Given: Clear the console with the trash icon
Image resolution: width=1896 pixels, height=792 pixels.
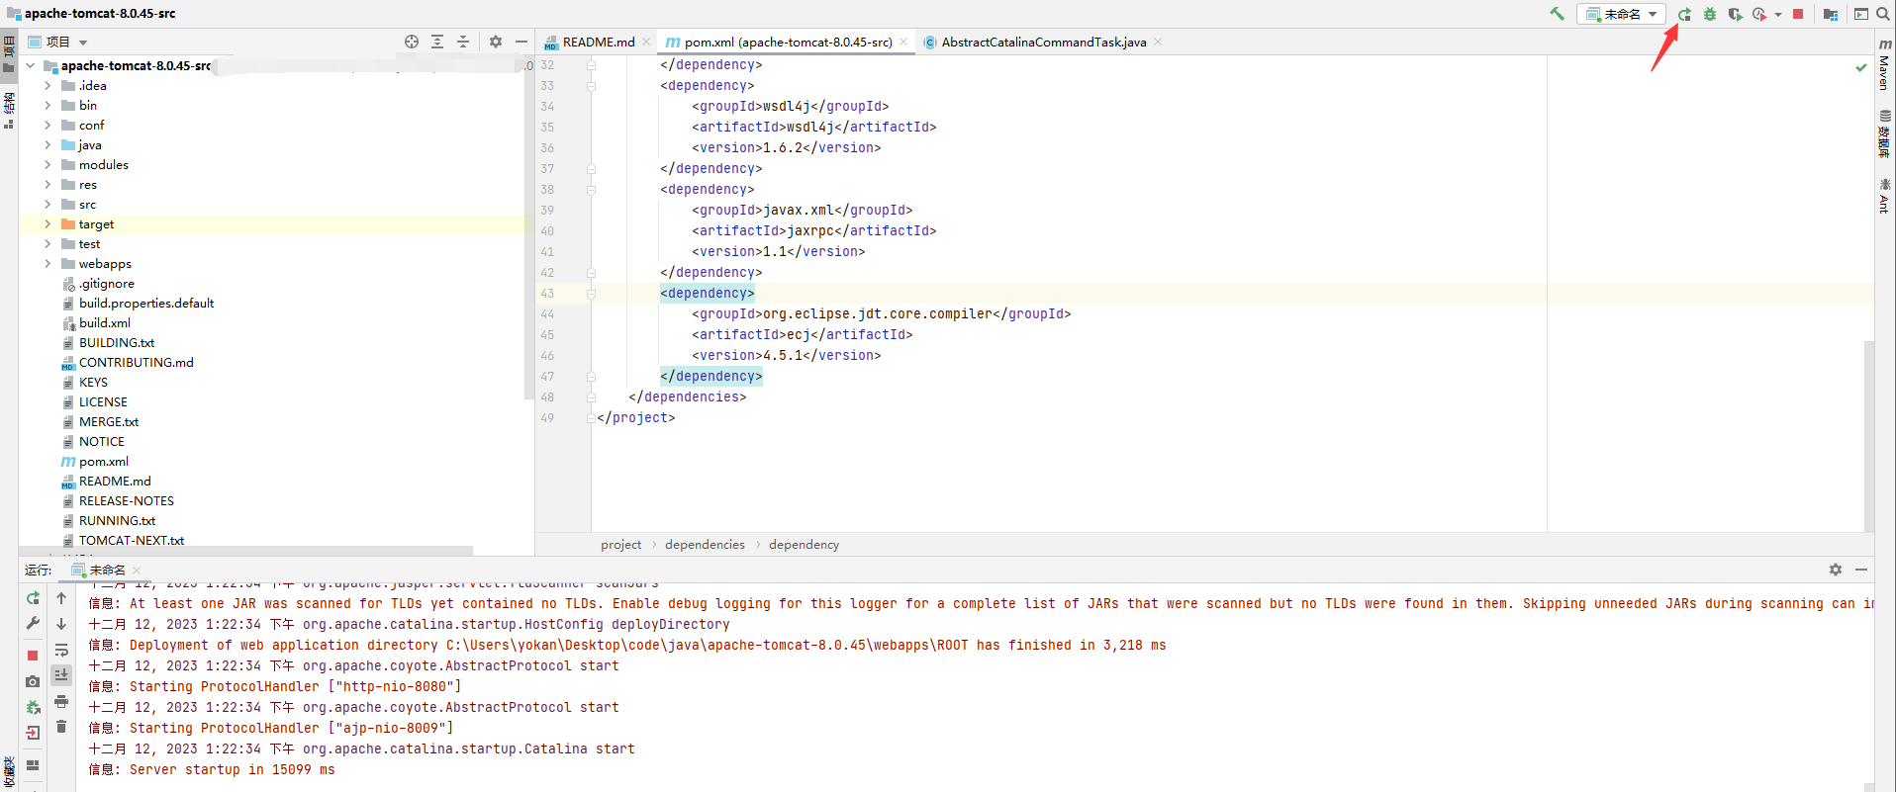Looking at the screenshot, I should (x=61, y=727).
